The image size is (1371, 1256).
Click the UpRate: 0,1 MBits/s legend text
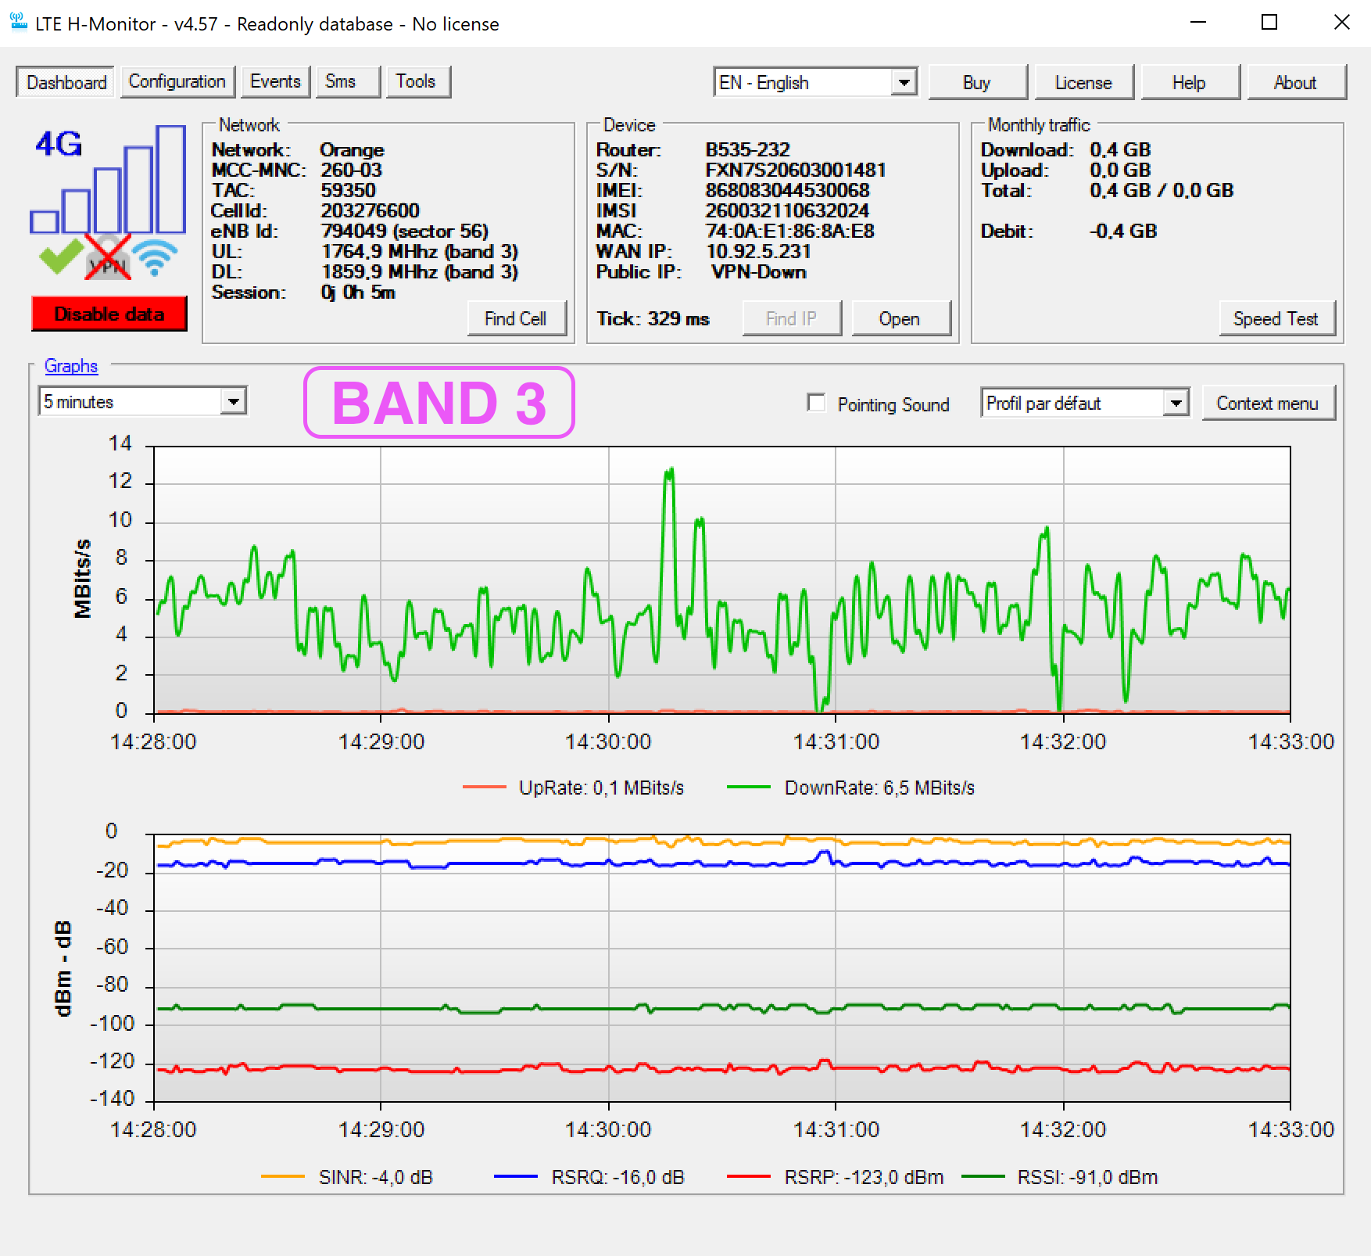click(x=601, y=788)
